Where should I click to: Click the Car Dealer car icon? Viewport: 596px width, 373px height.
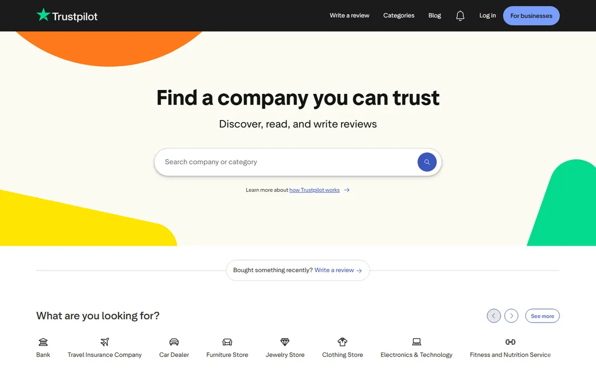174,342
